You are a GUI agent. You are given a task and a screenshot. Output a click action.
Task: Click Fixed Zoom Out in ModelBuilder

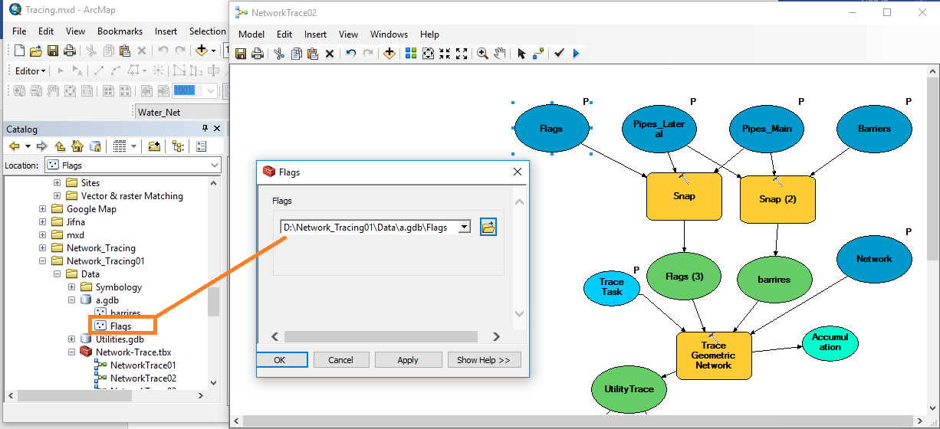[462, 54]
